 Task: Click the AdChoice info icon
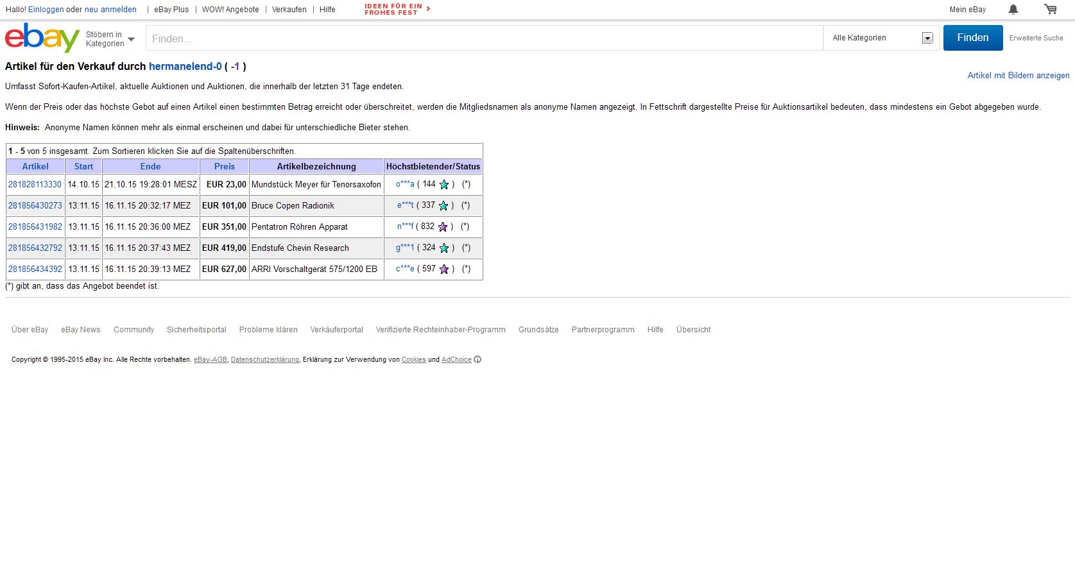[477, 360]
